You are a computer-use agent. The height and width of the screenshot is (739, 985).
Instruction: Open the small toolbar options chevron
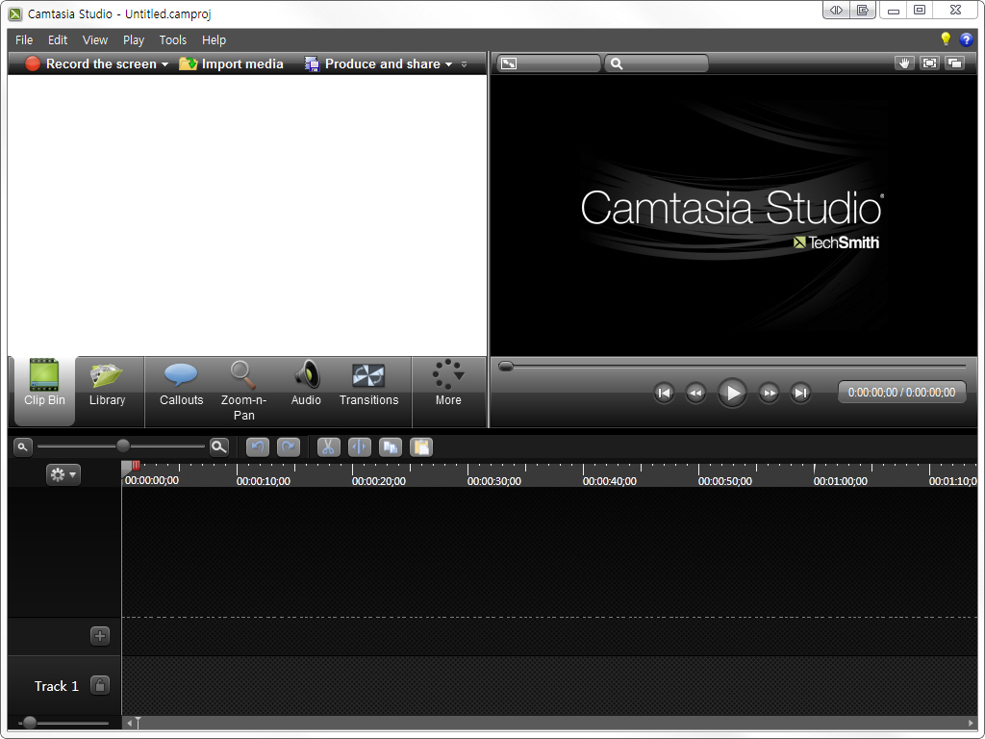[465, 64]
